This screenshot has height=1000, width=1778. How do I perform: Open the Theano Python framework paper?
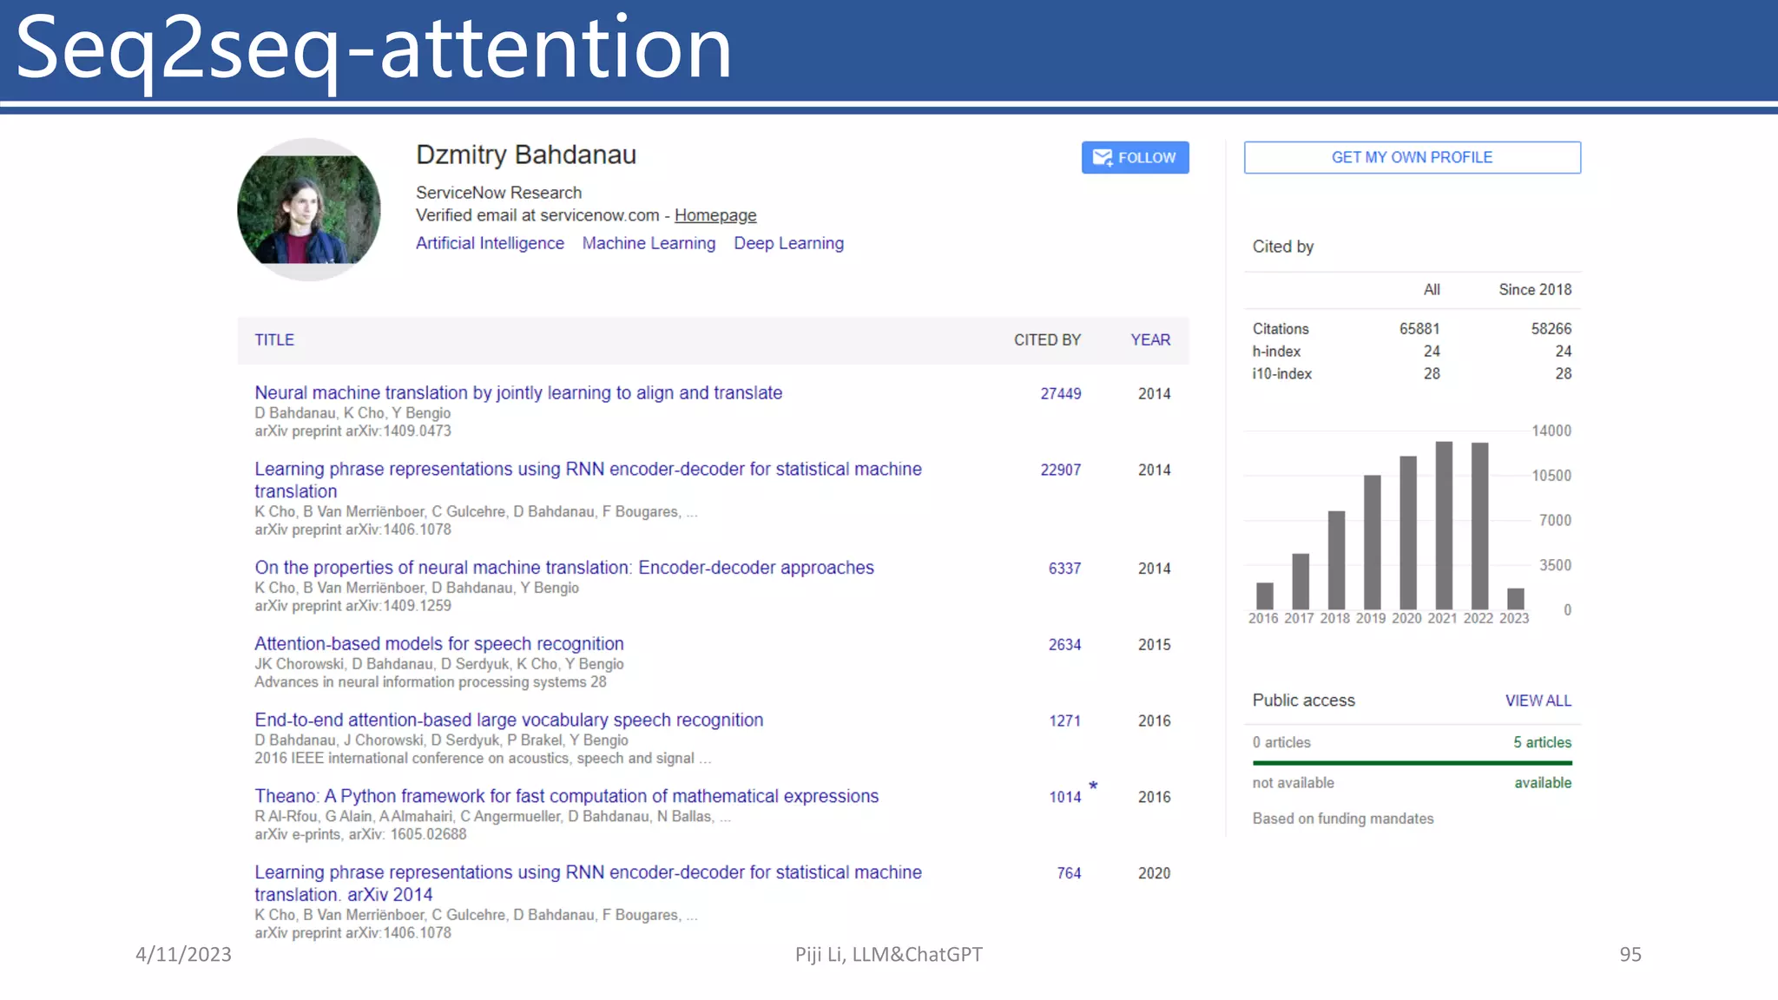[x=566, y=796]
